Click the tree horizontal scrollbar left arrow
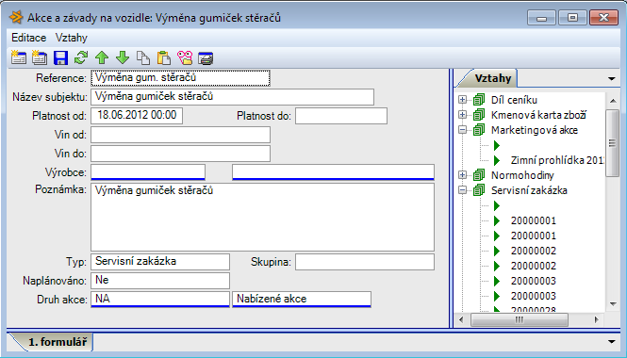627x358 pixels. point(461,319)
